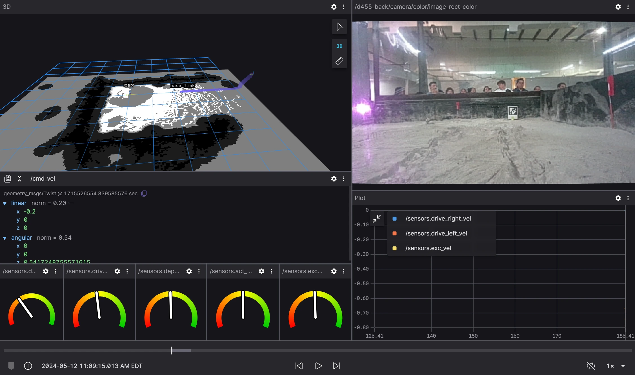Seek forward with the next-frame button
This screenshot has height=375, width=635.
pyautogui.click(x=336, y=366)
